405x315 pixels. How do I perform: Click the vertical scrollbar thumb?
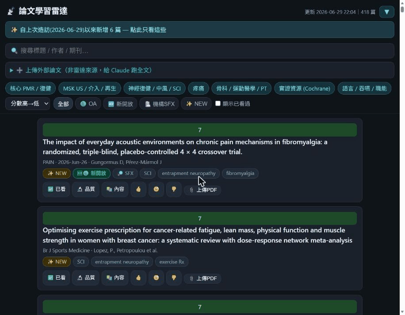click(x=402, y=9)
